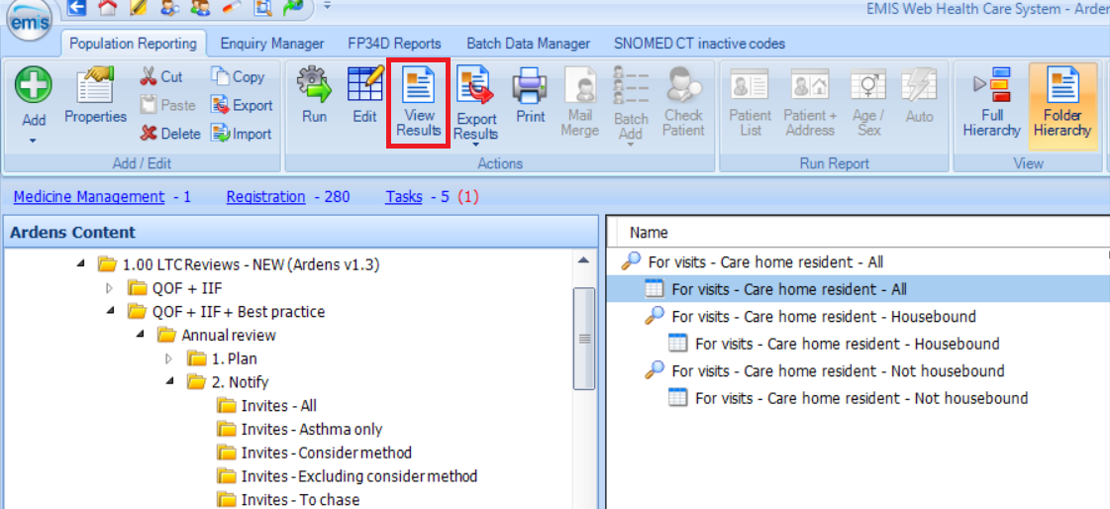Click View Results in Actions group
The height and width of the screenshot is (509, 1110).
419,103
